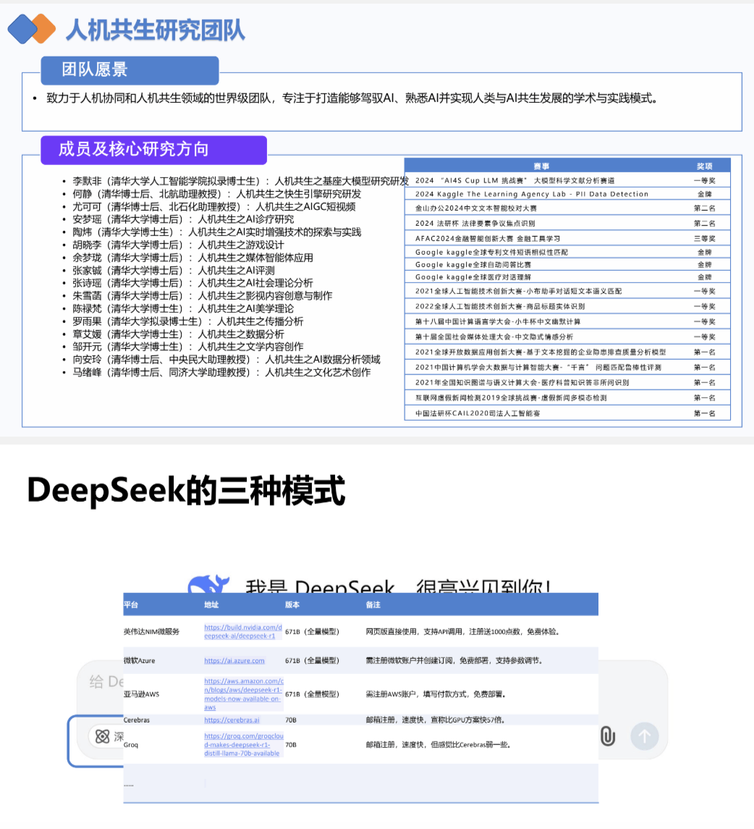
Task: Click the 需注册AWS账户 remark cell
Action: click(x=436, y=694)
